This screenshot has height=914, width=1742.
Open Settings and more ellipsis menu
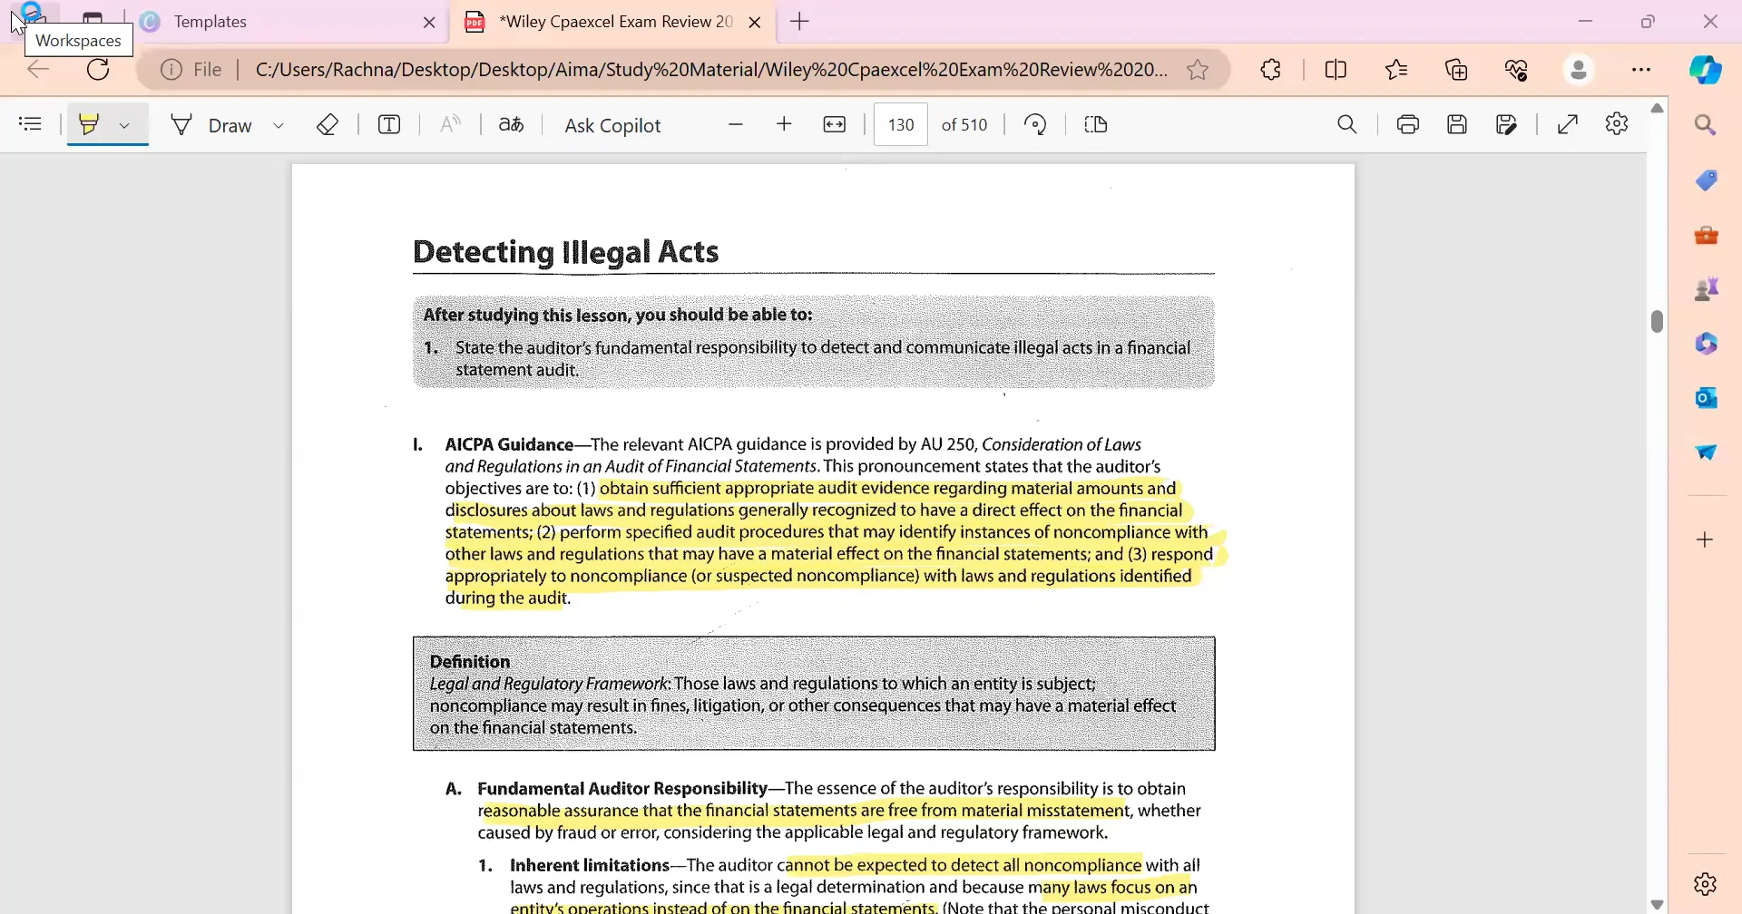click(1641, 70)
